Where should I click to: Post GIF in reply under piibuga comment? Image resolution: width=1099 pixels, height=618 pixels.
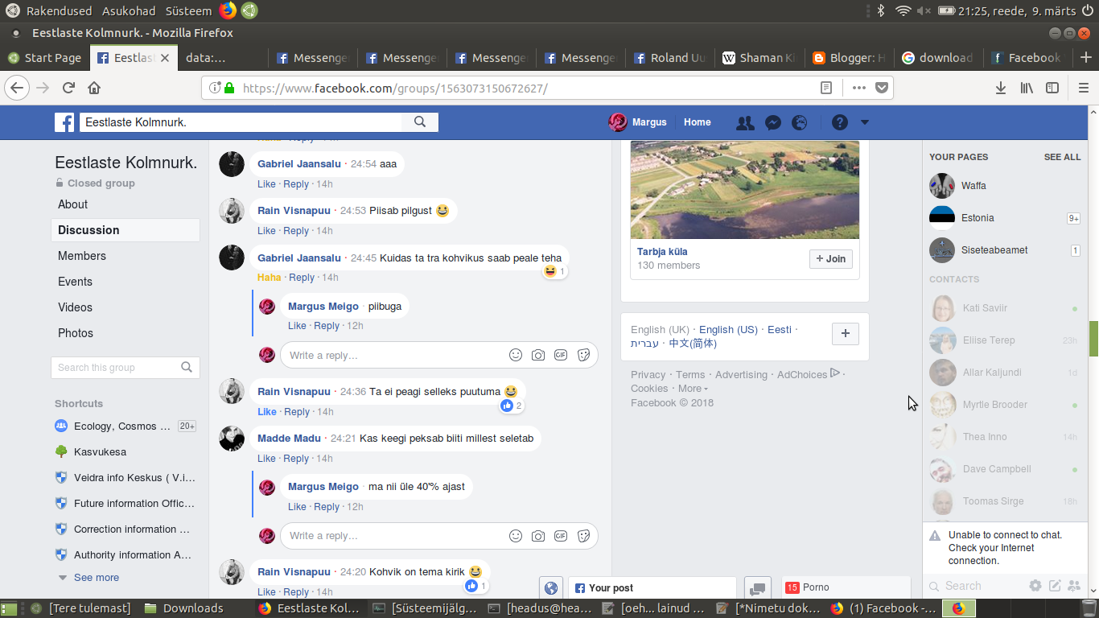pyautogui.click(x=561, y=356)
